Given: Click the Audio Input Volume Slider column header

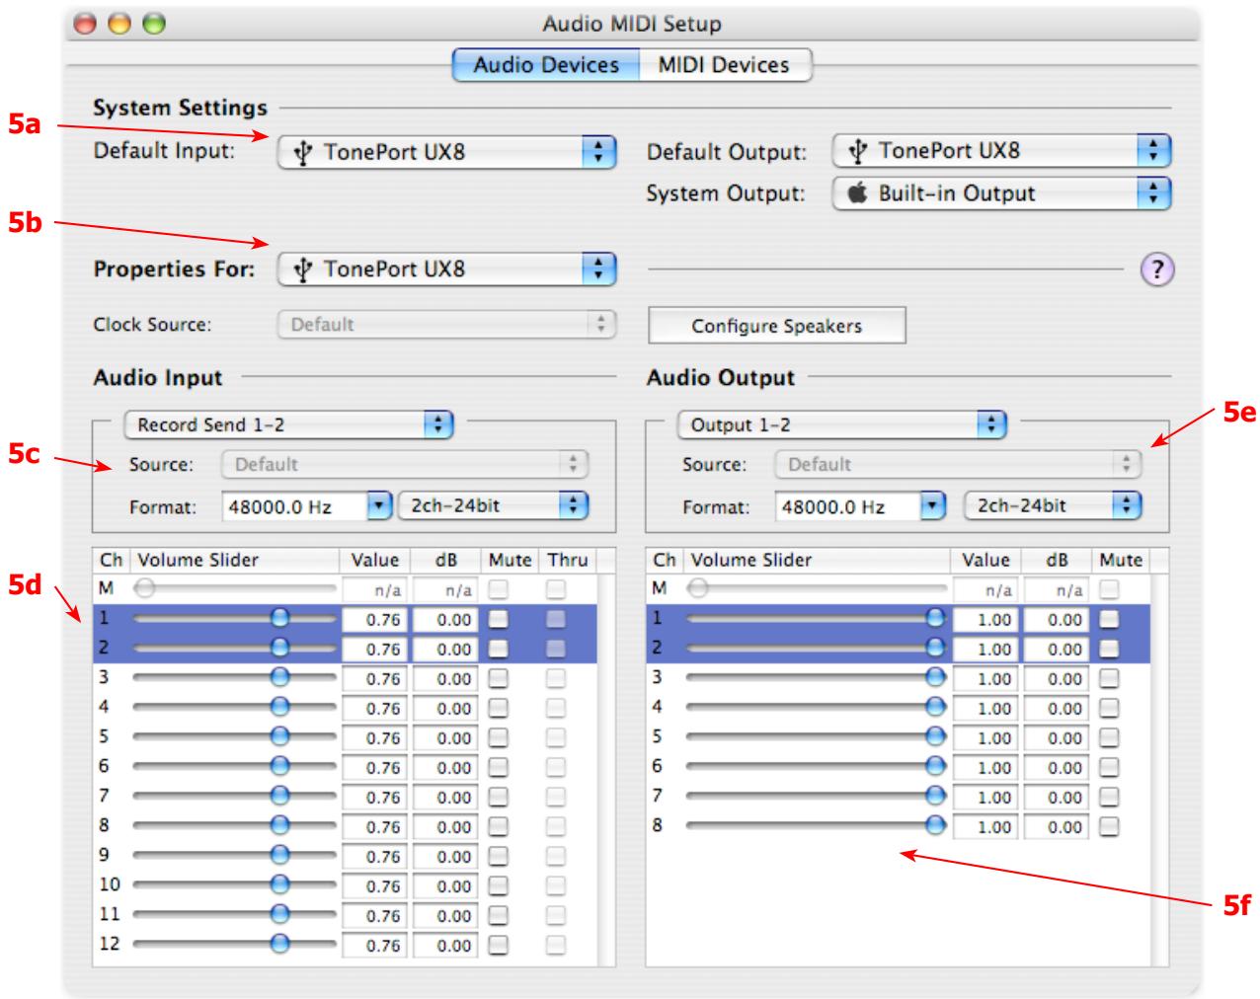Looking at the screenshot, I should (235, 561).
